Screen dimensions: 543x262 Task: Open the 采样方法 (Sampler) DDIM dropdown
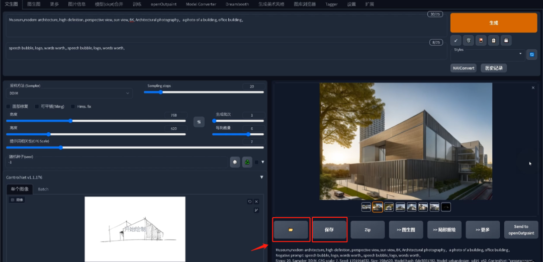pos(69,93)
